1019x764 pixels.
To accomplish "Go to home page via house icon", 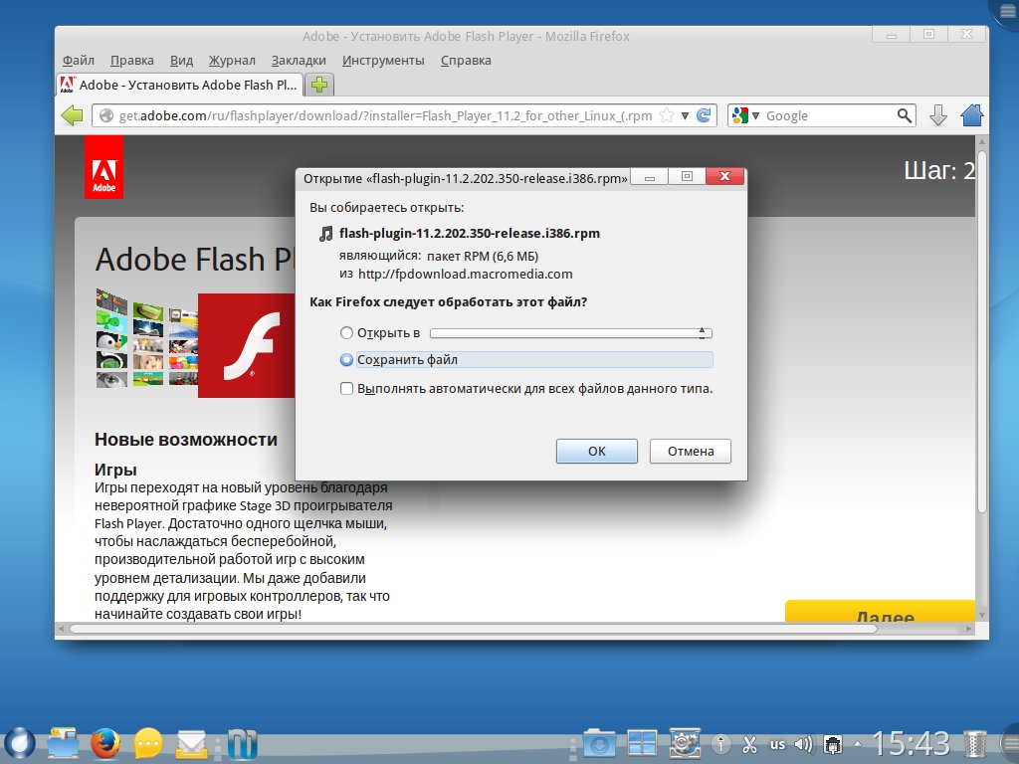I will tap(972, 115).
